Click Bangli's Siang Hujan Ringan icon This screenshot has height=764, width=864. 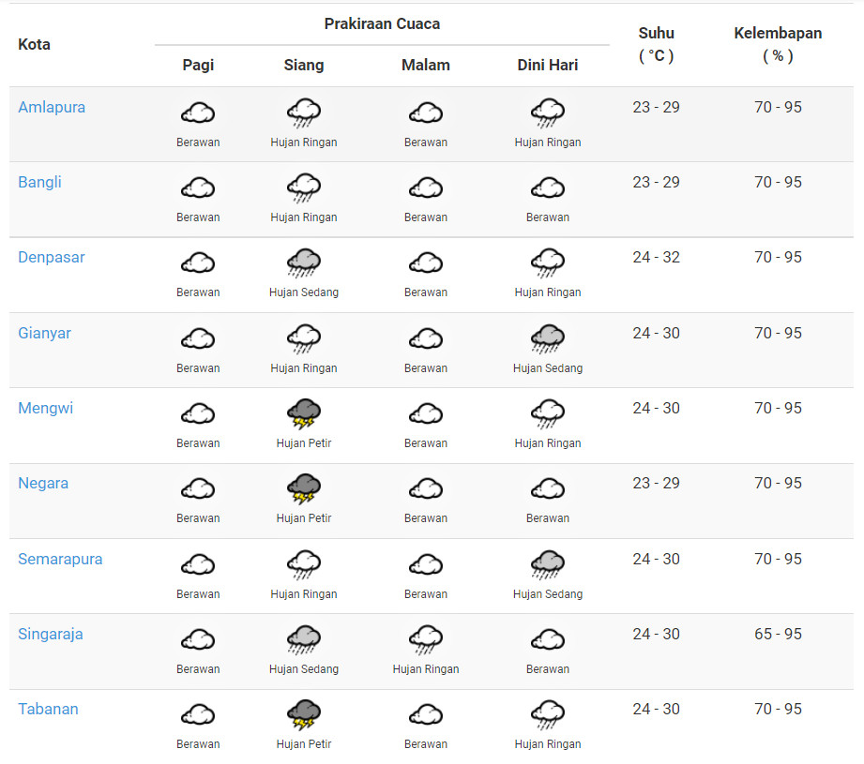coord(304,188)
